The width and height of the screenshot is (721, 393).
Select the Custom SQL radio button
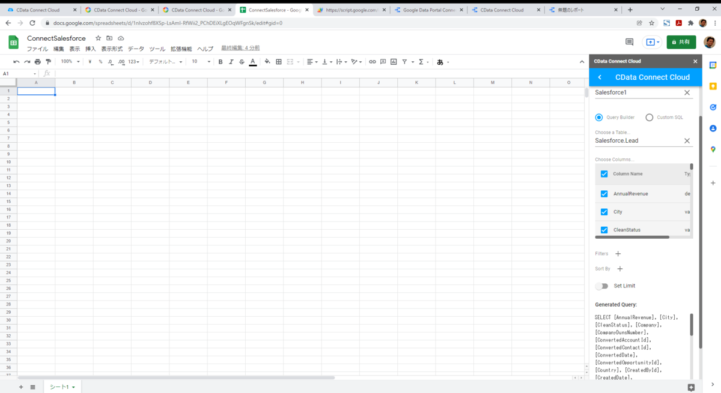[649, 118]
